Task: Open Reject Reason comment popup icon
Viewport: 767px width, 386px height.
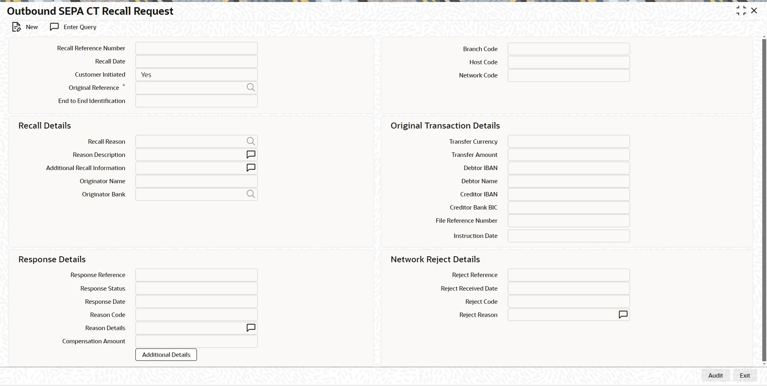Action: coord(623,315)
